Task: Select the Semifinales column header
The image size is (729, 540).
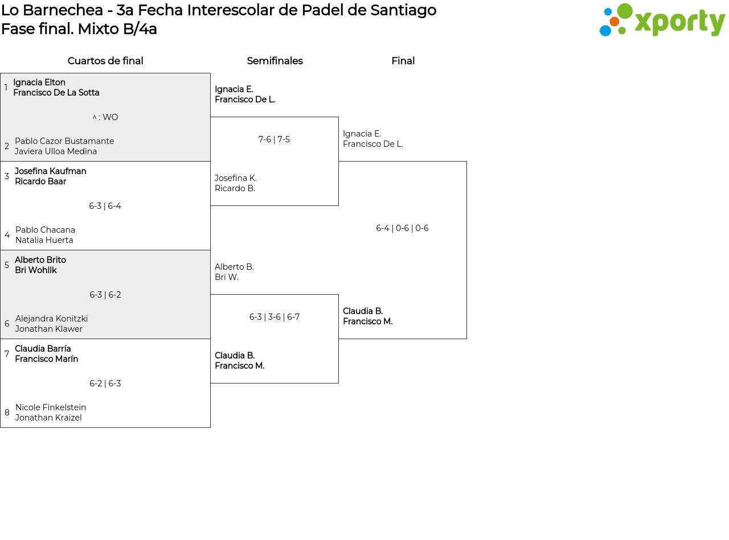Action: 275,61
